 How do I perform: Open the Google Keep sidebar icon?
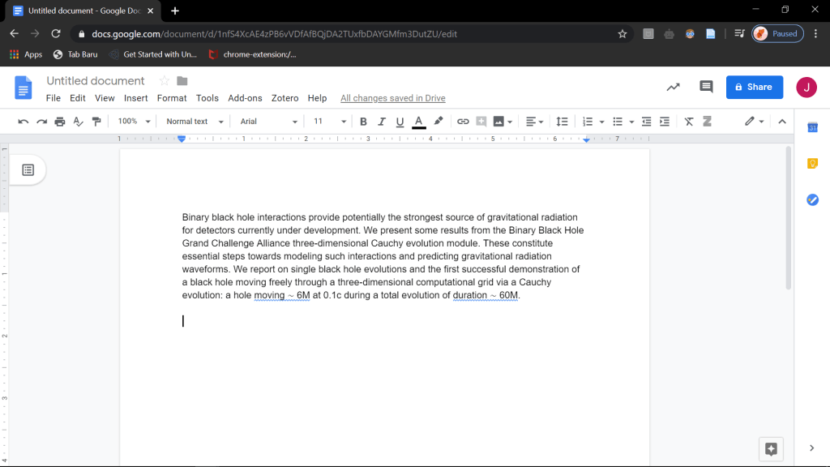[812, 164]
